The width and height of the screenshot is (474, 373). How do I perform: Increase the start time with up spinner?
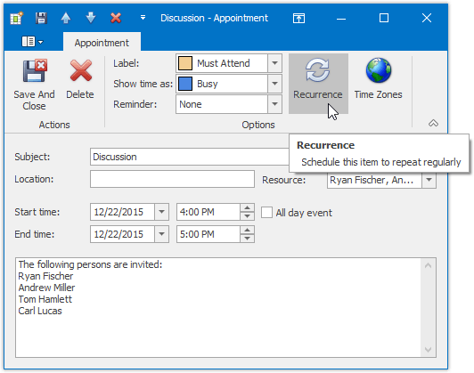(248, 207)
